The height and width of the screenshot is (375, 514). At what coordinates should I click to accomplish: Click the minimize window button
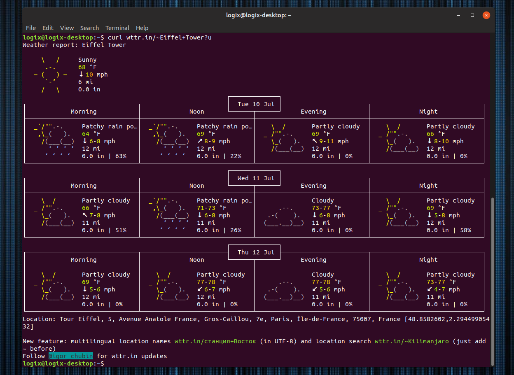pyautogui.click(x=458, y=15)
